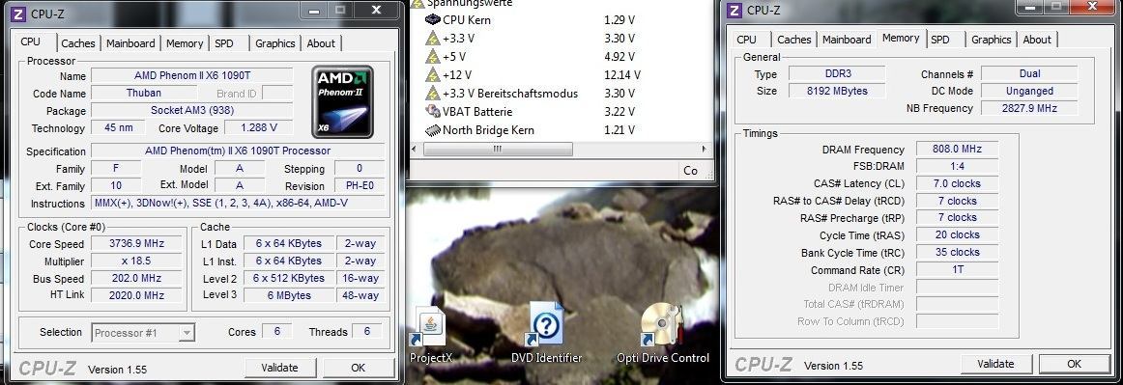Click the AMD Phenom II X6 logo
Image resolution: width=1123 pixels, height=385 pixels.
[342, 101]
